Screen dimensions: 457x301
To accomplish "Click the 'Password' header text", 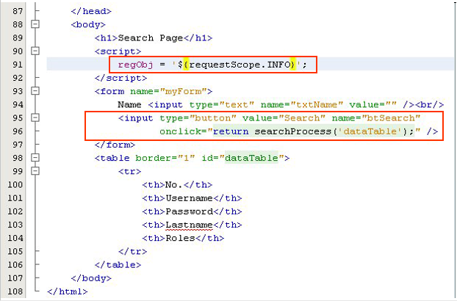I will coord(189,211).
